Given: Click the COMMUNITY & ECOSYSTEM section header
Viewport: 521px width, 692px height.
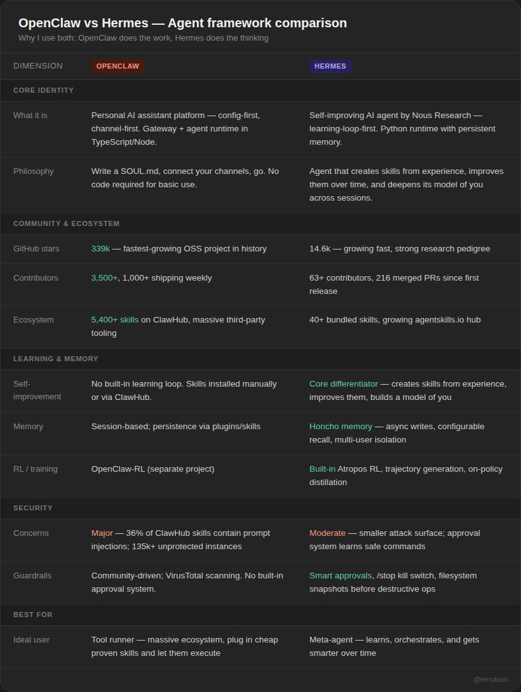Looking at the screenshot, I should pos(66,223).
